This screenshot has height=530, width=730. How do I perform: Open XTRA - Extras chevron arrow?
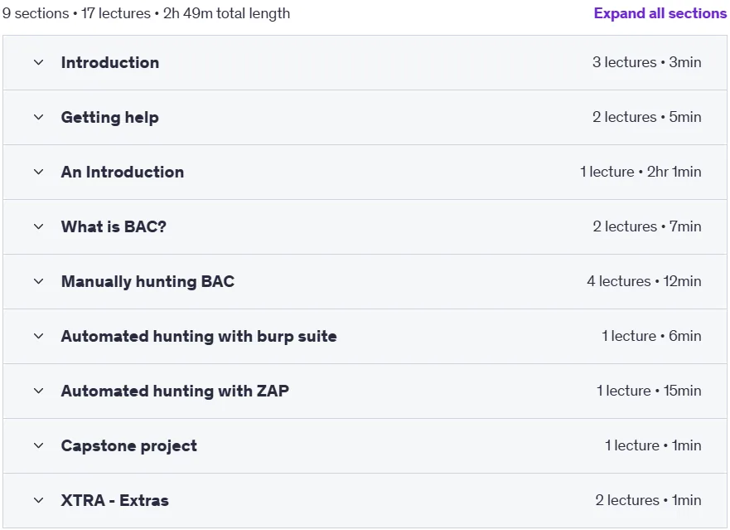coord(39,500)
